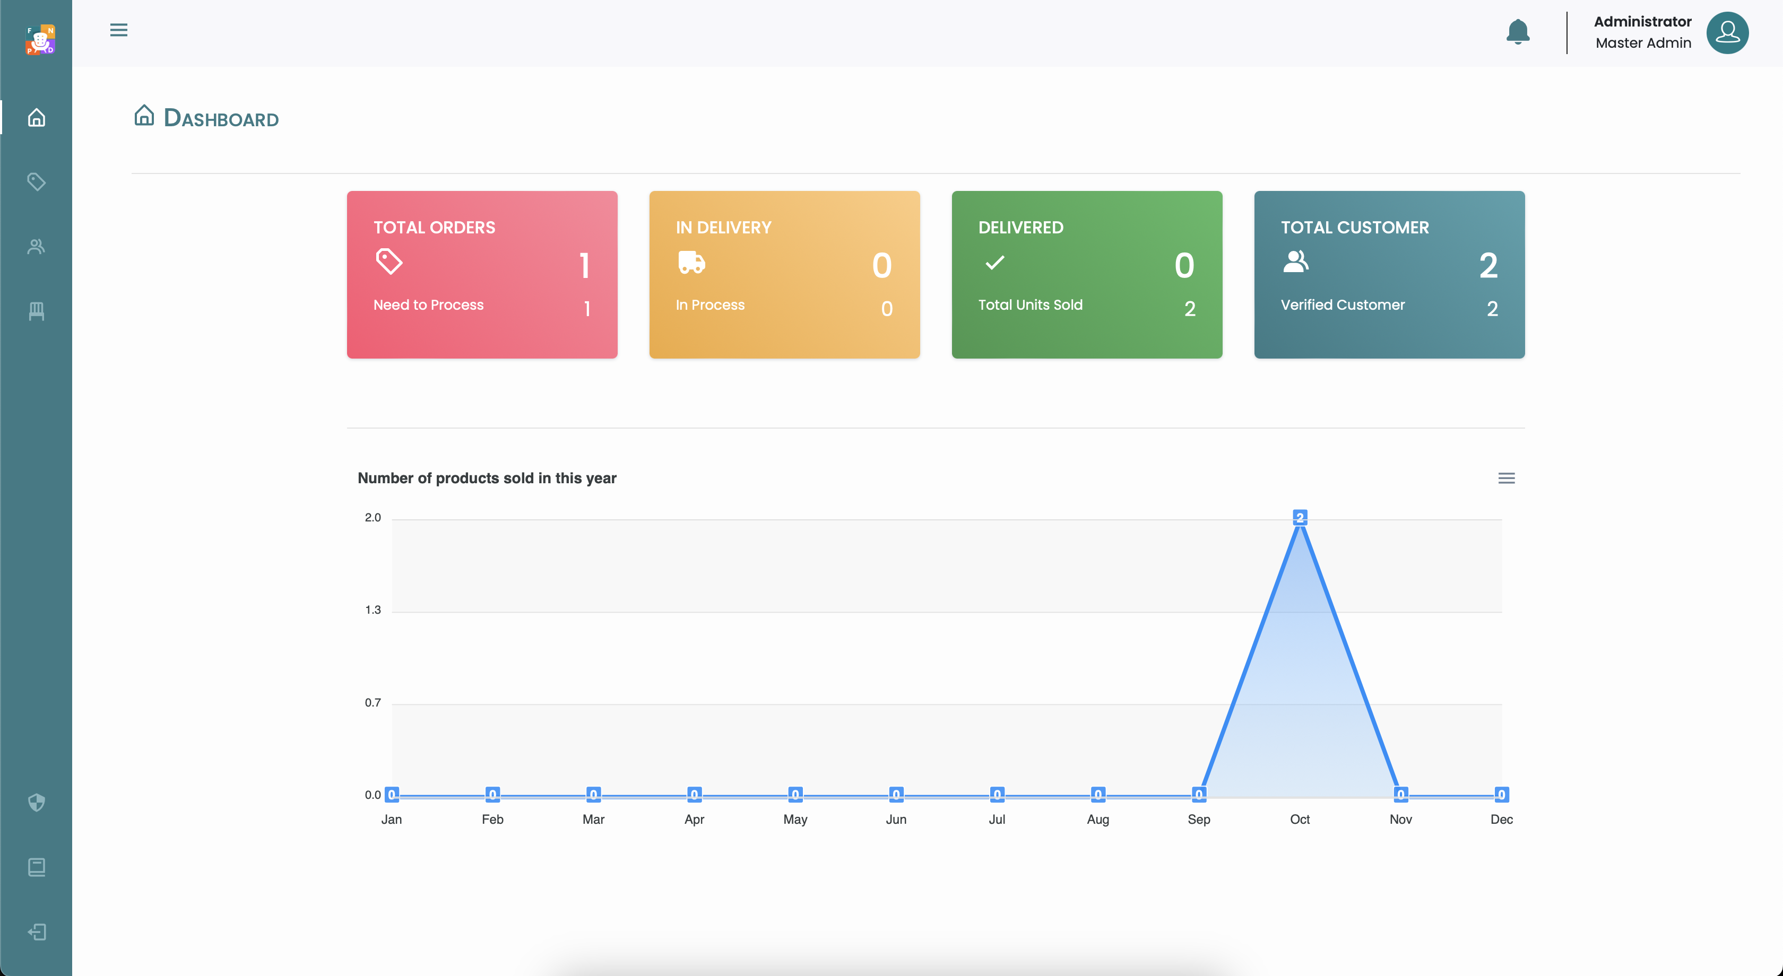Image resolution: width=1783 pixels, height=976 pixels.
Task: Select the Total Customer card
Action: point(1389,275)
